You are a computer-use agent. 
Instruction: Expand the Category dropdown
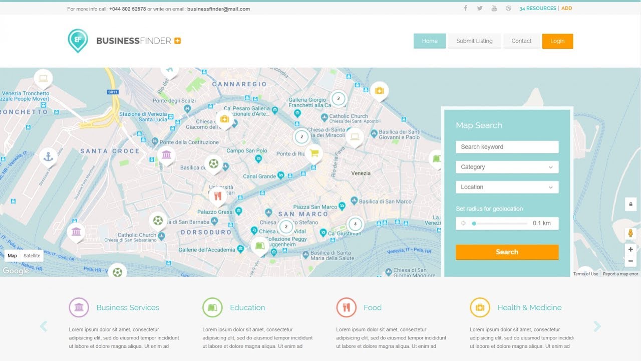[507, 167]
